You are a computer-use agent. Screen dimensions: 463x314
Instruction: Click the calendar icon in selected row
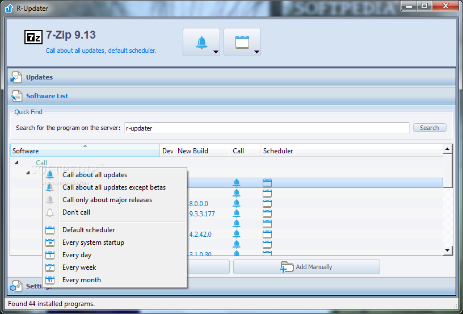[267, 183]
